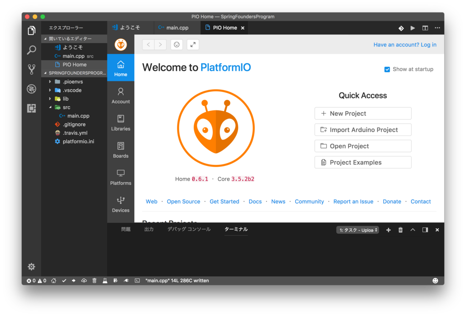Click the expand fullscreen arrows icon
466x316 pixels.
click(x=193, y=45)
